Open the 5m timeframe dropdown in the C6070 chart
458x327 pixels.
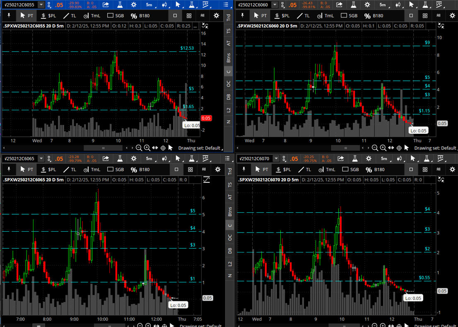[384, 158]
